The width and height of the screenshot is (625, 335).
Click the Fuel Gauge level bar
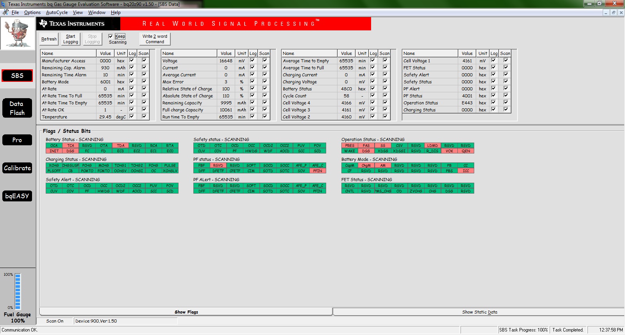[x=18, y=291]
